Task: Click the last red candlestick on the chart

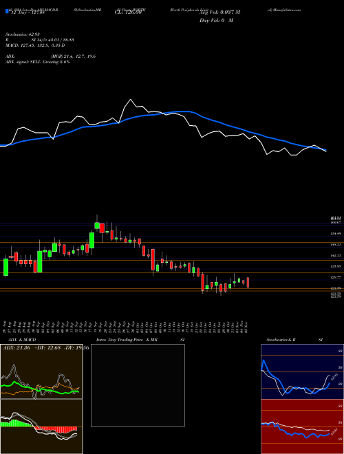Action: click(248, 283)
